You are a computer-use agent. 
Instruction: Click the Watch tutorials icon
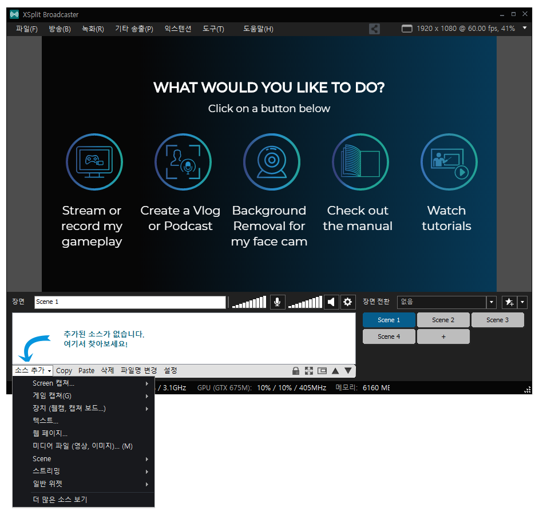(449, 162)
